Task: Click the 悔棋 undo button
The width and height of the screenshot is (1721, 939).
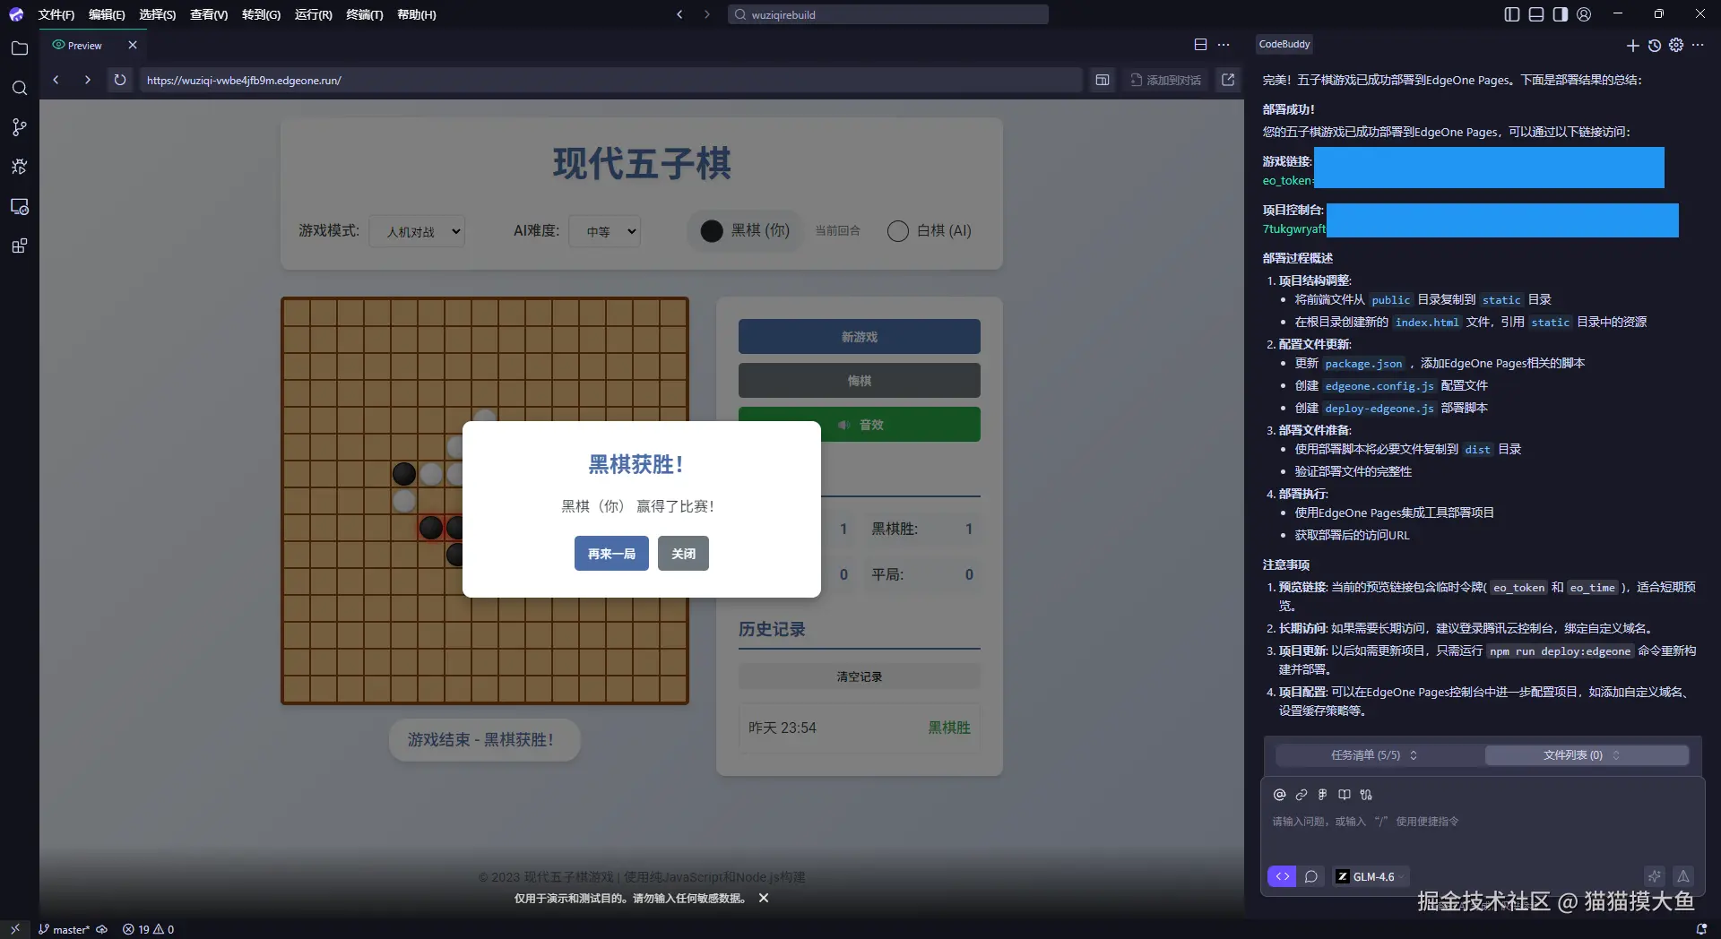Action: click(x=860, y=381)
